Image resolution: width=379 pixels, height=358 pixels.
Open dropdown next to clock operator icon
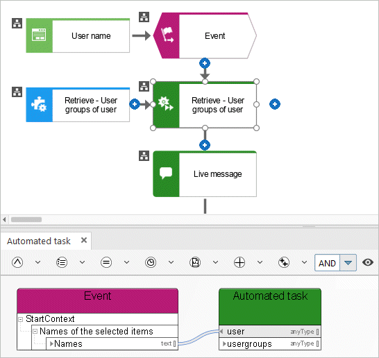[171, 262]
